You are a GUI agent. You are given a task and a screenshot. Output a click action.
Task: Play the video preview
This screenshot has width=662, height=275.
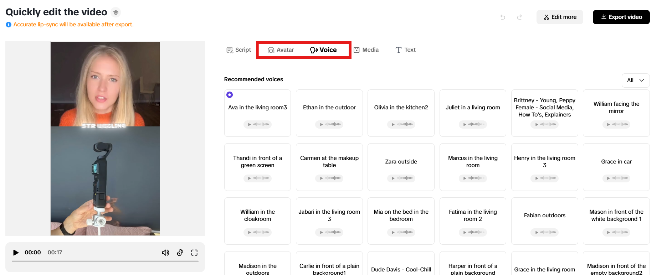[16, 253]
